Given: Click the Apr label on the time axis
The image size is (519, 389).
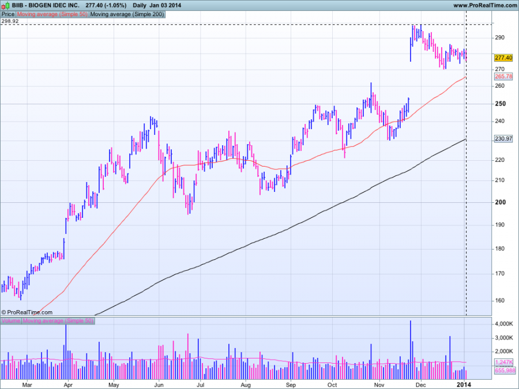Looking at the screenshot, I should tap(68, 385).
